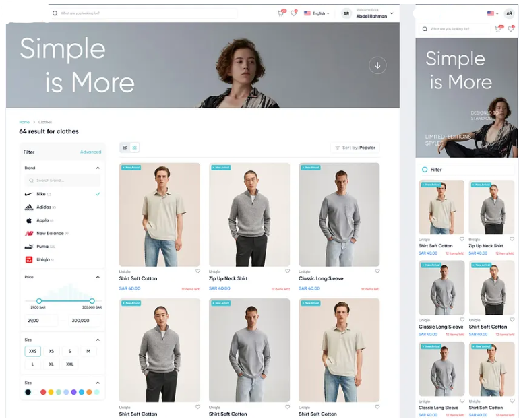Go to Home in breadcrumb
The width and height of the screenshot is (519, 419).
[x=24, y=122]
